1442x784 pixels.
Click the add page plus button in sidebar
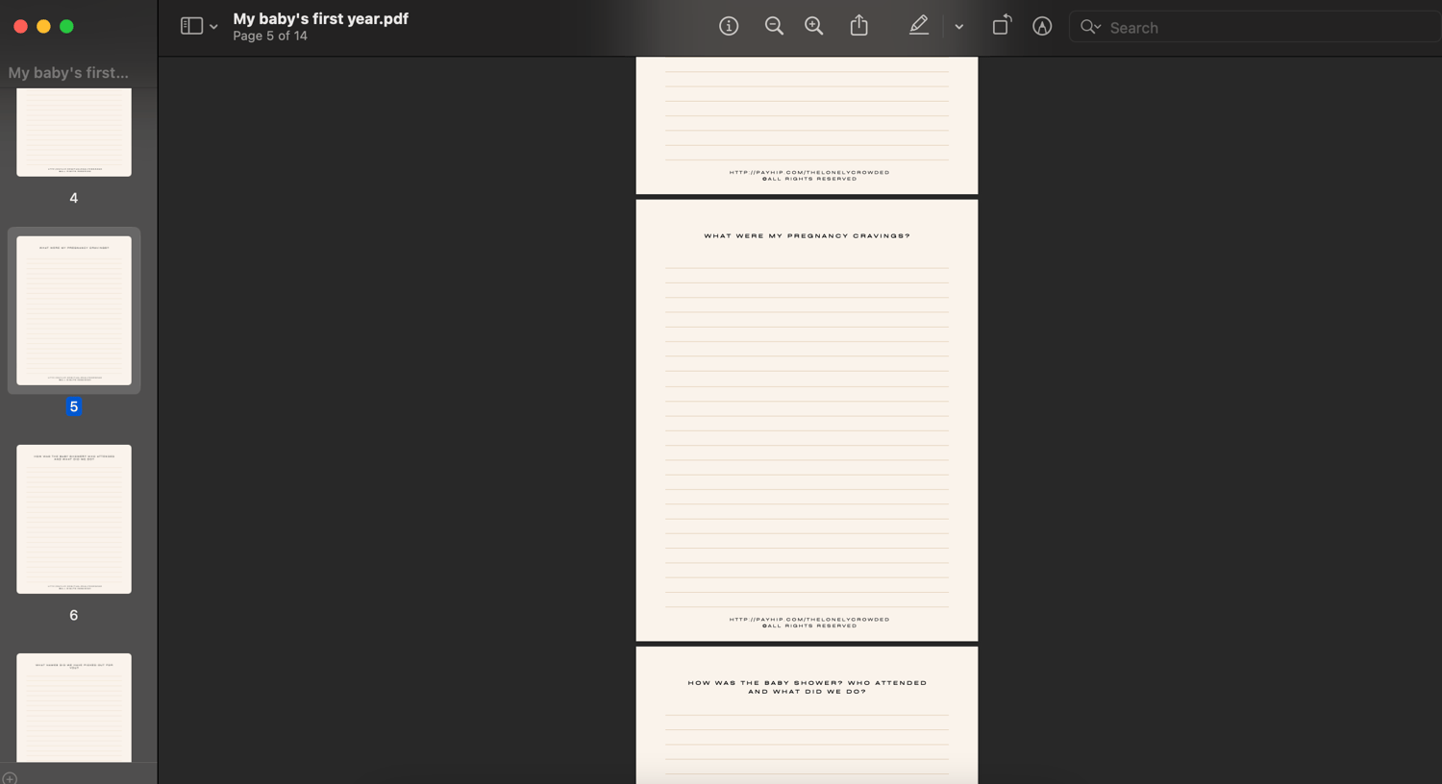coord(10,778)
